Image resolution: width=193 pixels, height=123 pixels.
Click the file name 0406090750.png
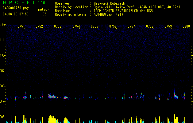(16, 8)
